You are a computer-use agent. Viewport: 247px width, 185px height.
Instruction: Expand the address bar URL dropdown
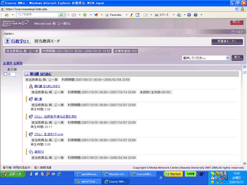click(237, 9)
